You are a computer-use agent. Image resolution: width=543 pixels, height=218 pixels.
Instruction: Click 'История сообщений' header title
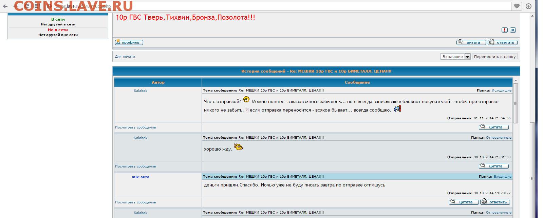click(316, 71)
